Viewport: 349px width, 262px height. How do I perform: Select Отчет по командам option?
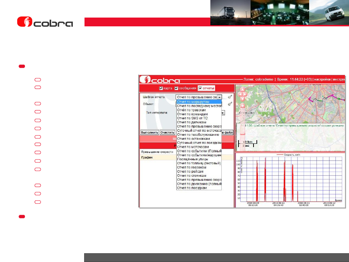click(x=199, y=114)
